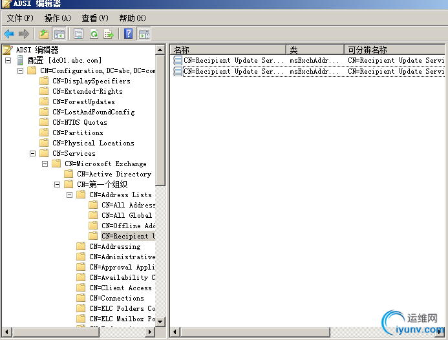Viewport: 448px width, 340px height.
Task: Click folder icon of CN=ForestUpdates
Action: pos(44,101)
